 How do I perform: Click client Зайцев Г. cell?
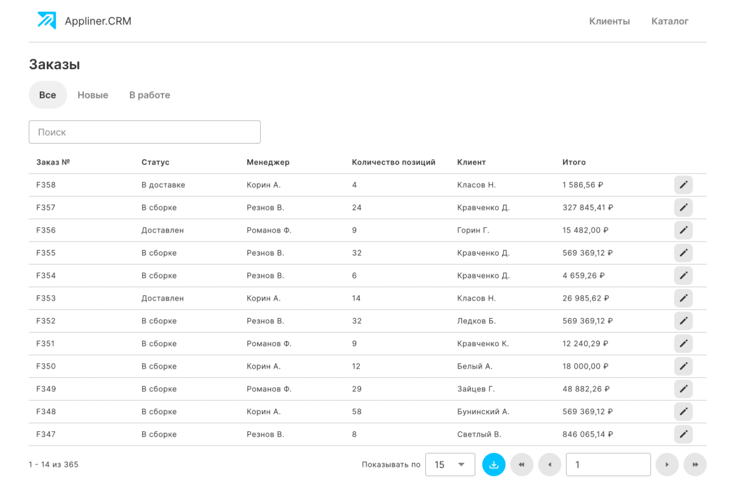click(x=476, y=389)
